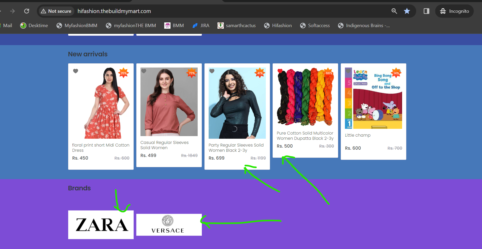Open the multicolor dupatta product image
This screenshot has width=482, height=249.
point(305,97)
